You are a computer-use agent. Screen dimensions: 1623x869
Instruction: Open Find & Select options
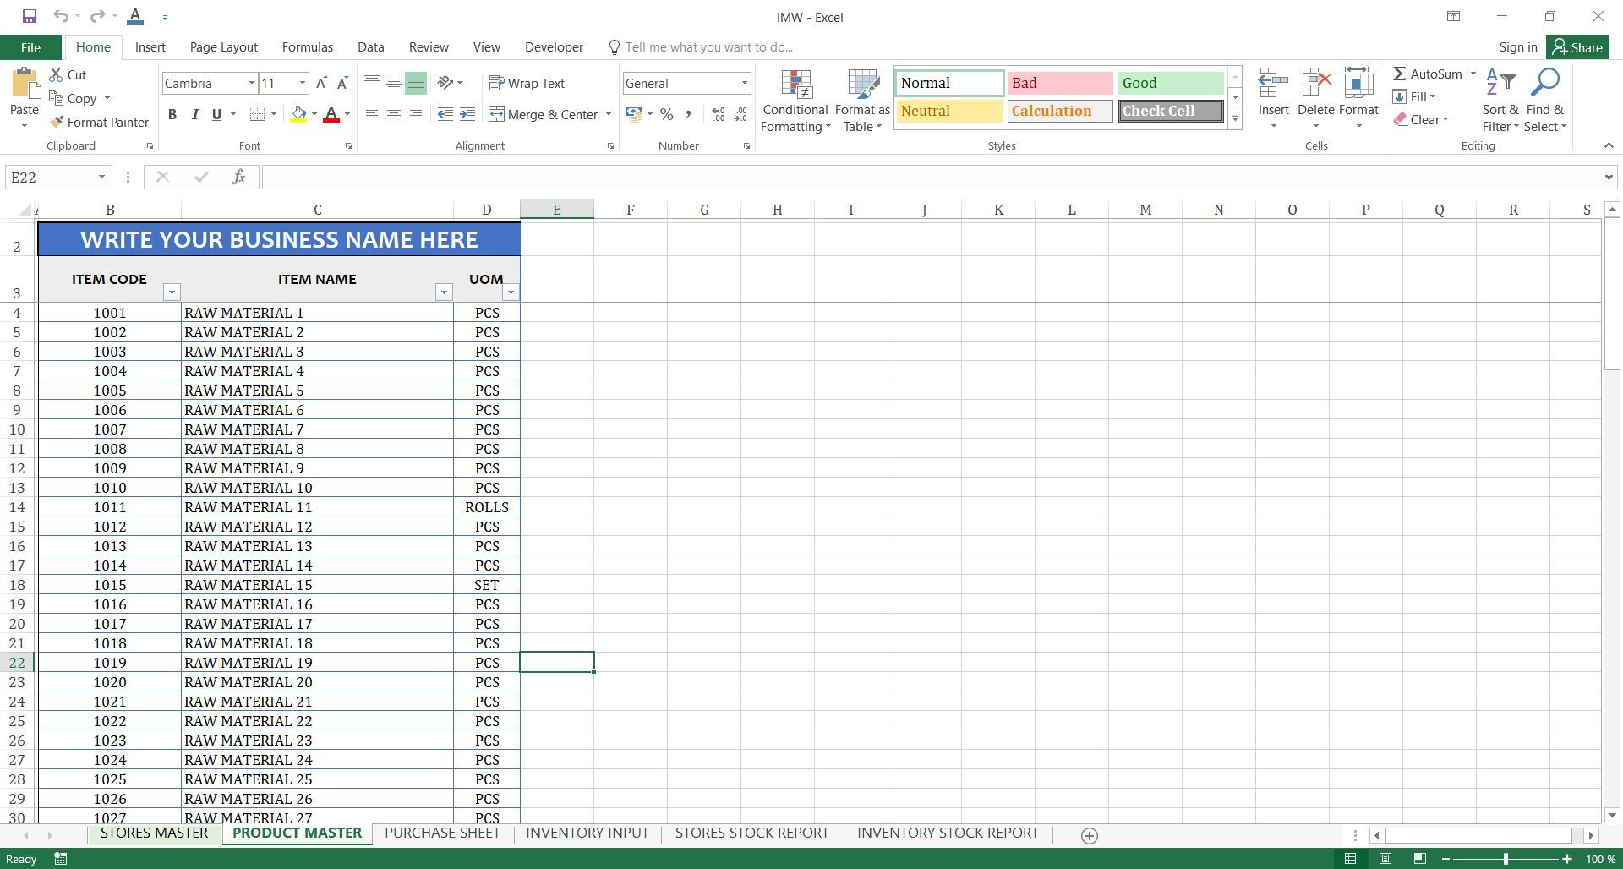coord(1545,100)
